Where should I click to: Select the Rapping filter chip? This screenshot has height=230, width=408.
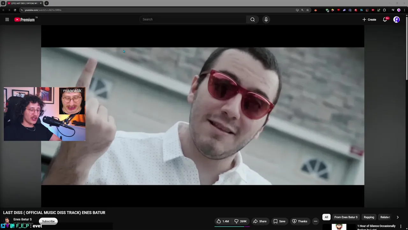369,217
